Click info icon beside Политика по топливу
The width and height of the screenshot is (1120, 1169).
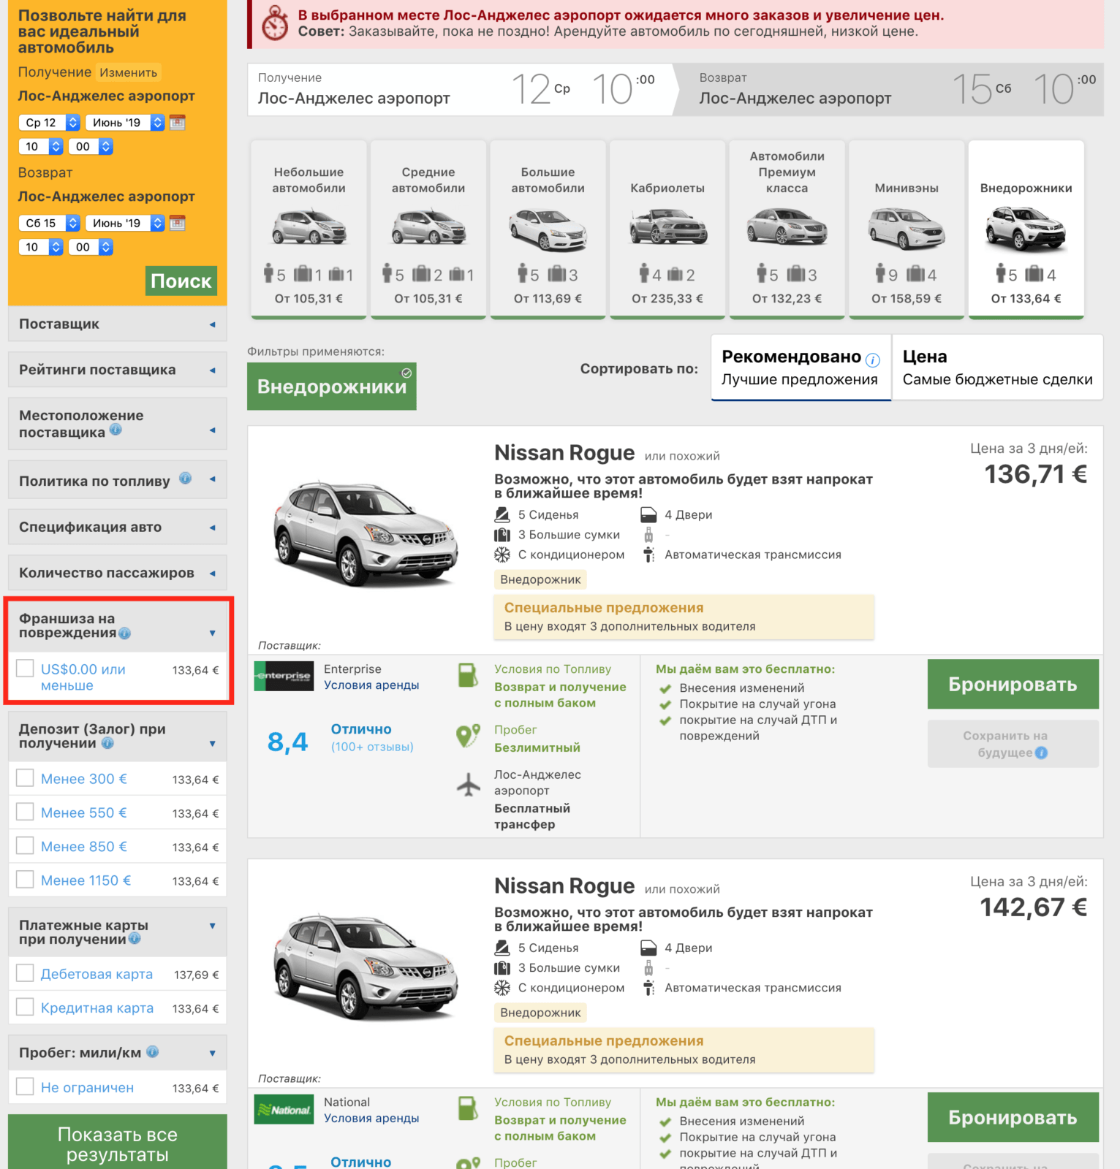point(185,479)
